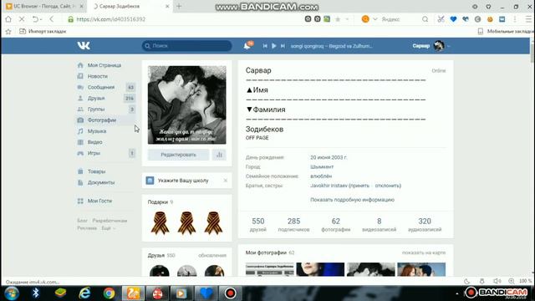Open Google Chrome from taskbar
This screenshot has width=535, height=301.
coord(110,293)
